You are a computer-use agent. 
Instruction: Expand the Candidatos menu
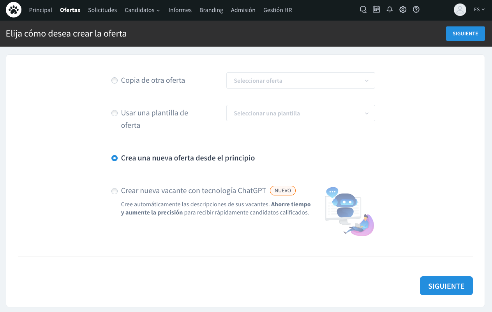pos(142,10)
